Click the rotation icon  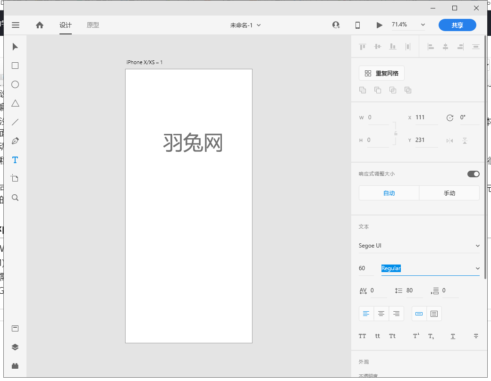pyautogui.click(x=450, y=118)
